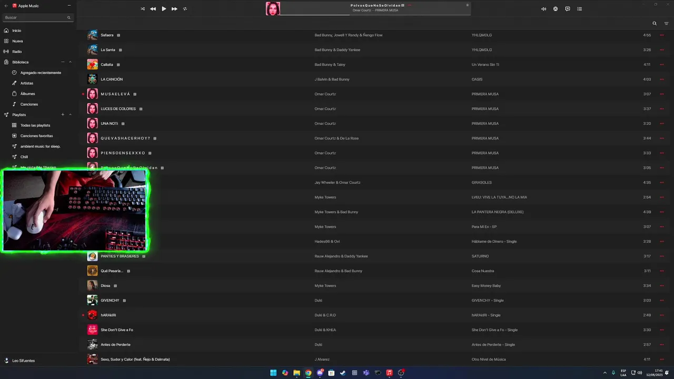674x379 pixels.
Task: Open more options for Diosa
Action: tap(662, 286)
